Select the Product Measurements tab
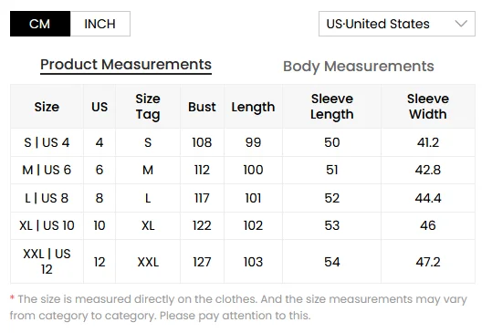 126,65
